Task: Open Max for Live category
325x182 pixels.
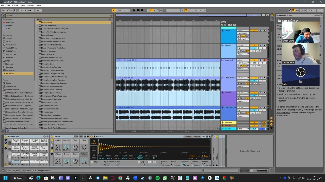Action: pyautogui.click(x=11, y=54)
